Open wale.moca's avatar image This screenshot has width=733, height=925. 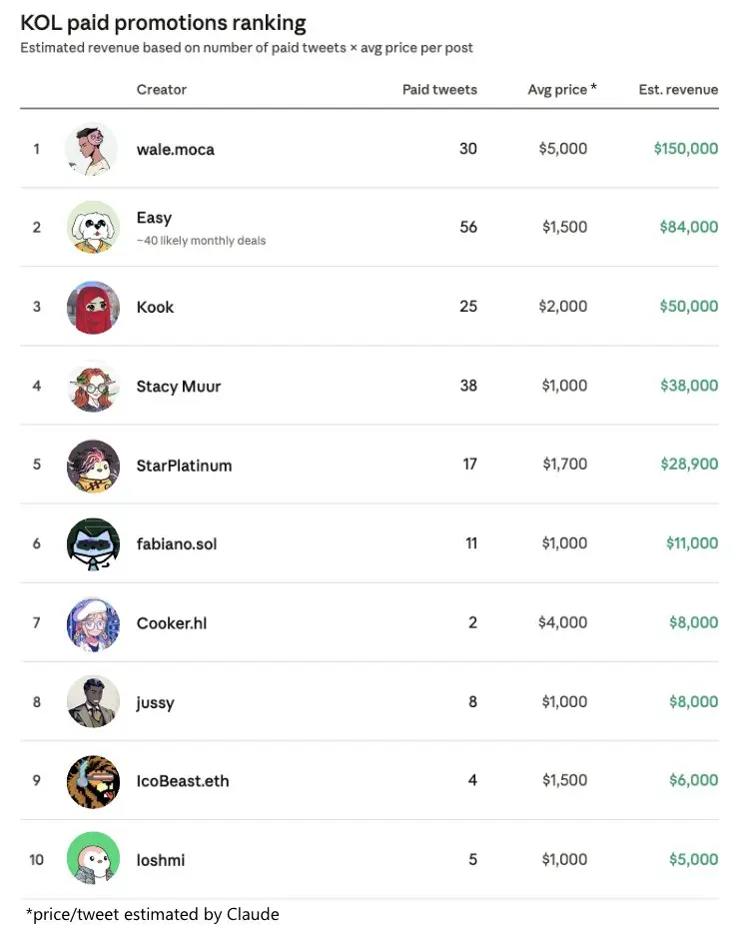pos(91,149)
